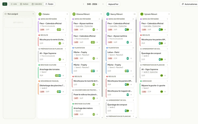Click Clotaire's Broyage culture group header
This screenshot has height=124, width=198.
click(52, 65)
